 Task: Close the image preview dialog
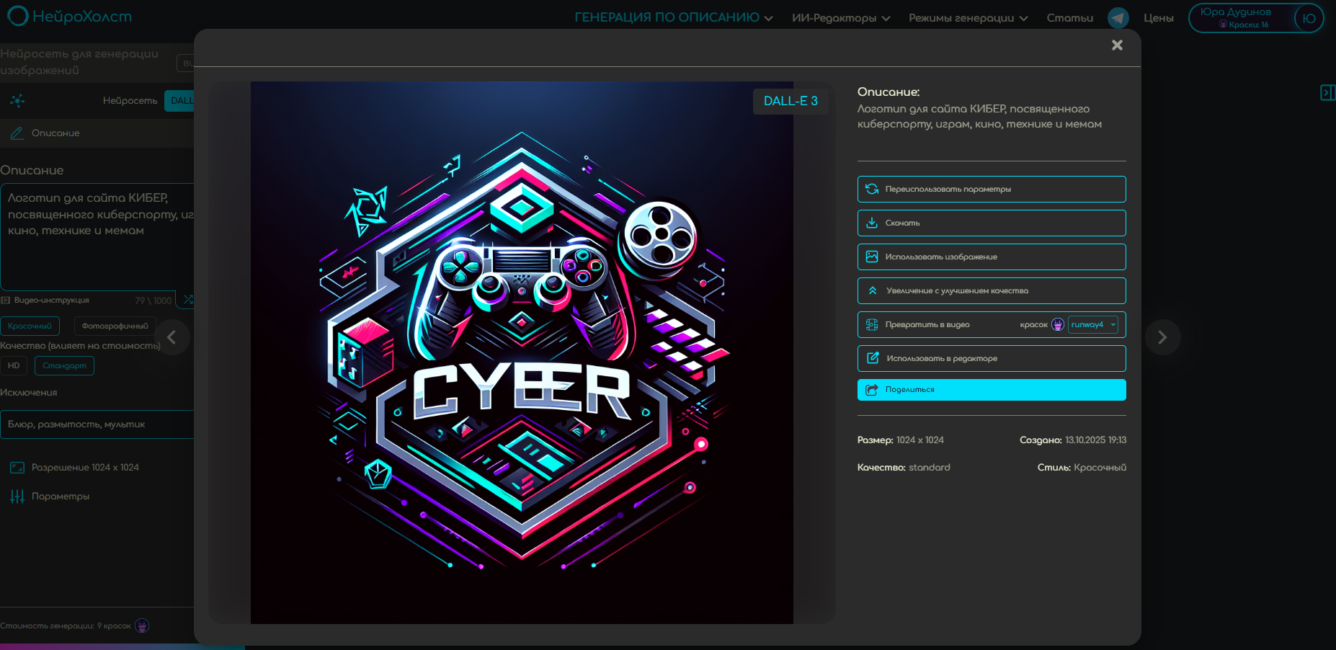click(1117, 45)
